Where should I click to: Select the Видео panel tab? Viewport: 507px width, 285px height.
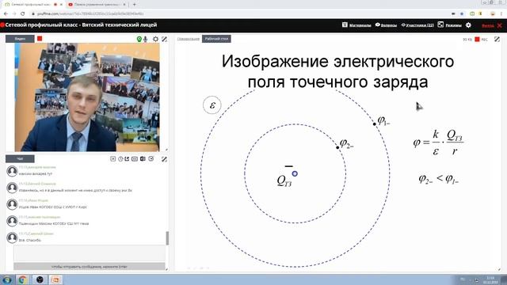(x=20, y=39)
